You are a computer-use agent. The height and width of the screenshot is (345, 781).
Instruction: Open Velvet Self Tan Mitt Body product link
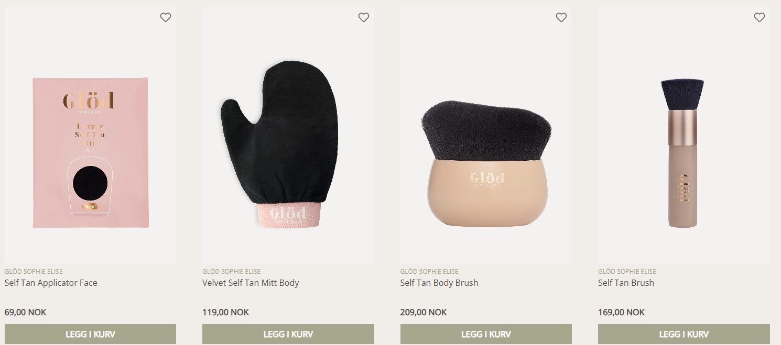click(251, 283)
